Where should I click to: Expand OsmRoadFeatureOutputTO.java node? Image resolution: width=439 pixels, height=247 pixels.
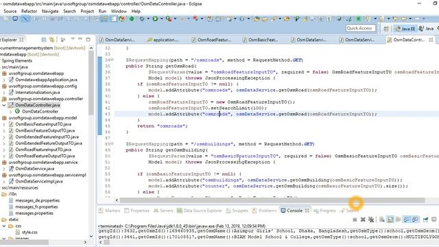point(4,156)
